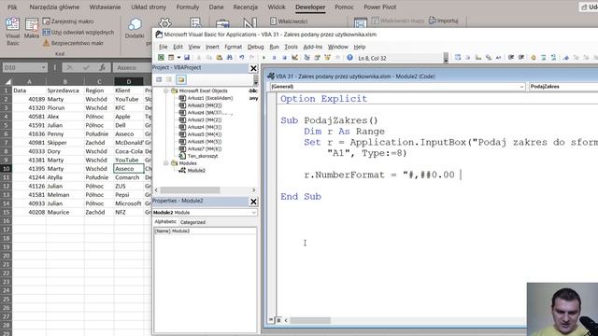Click Comment Block icon on Edit toolbar
Viewport: 598px width, 336px height.
544,58
